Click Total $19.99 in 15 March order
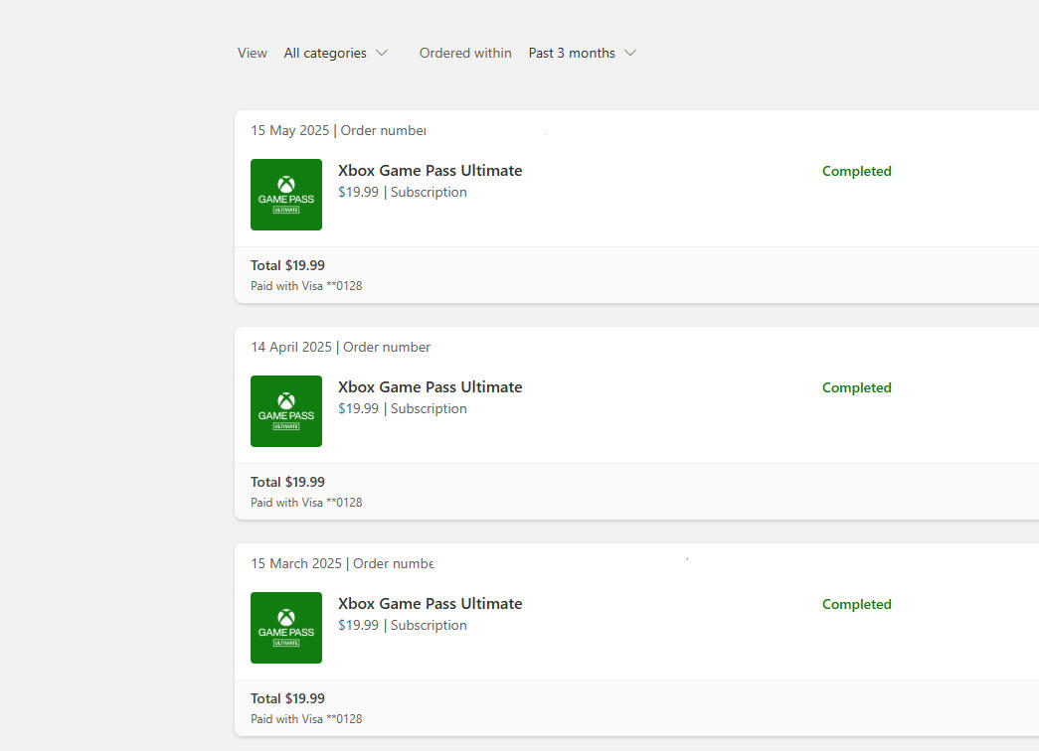 pos(287,698)
